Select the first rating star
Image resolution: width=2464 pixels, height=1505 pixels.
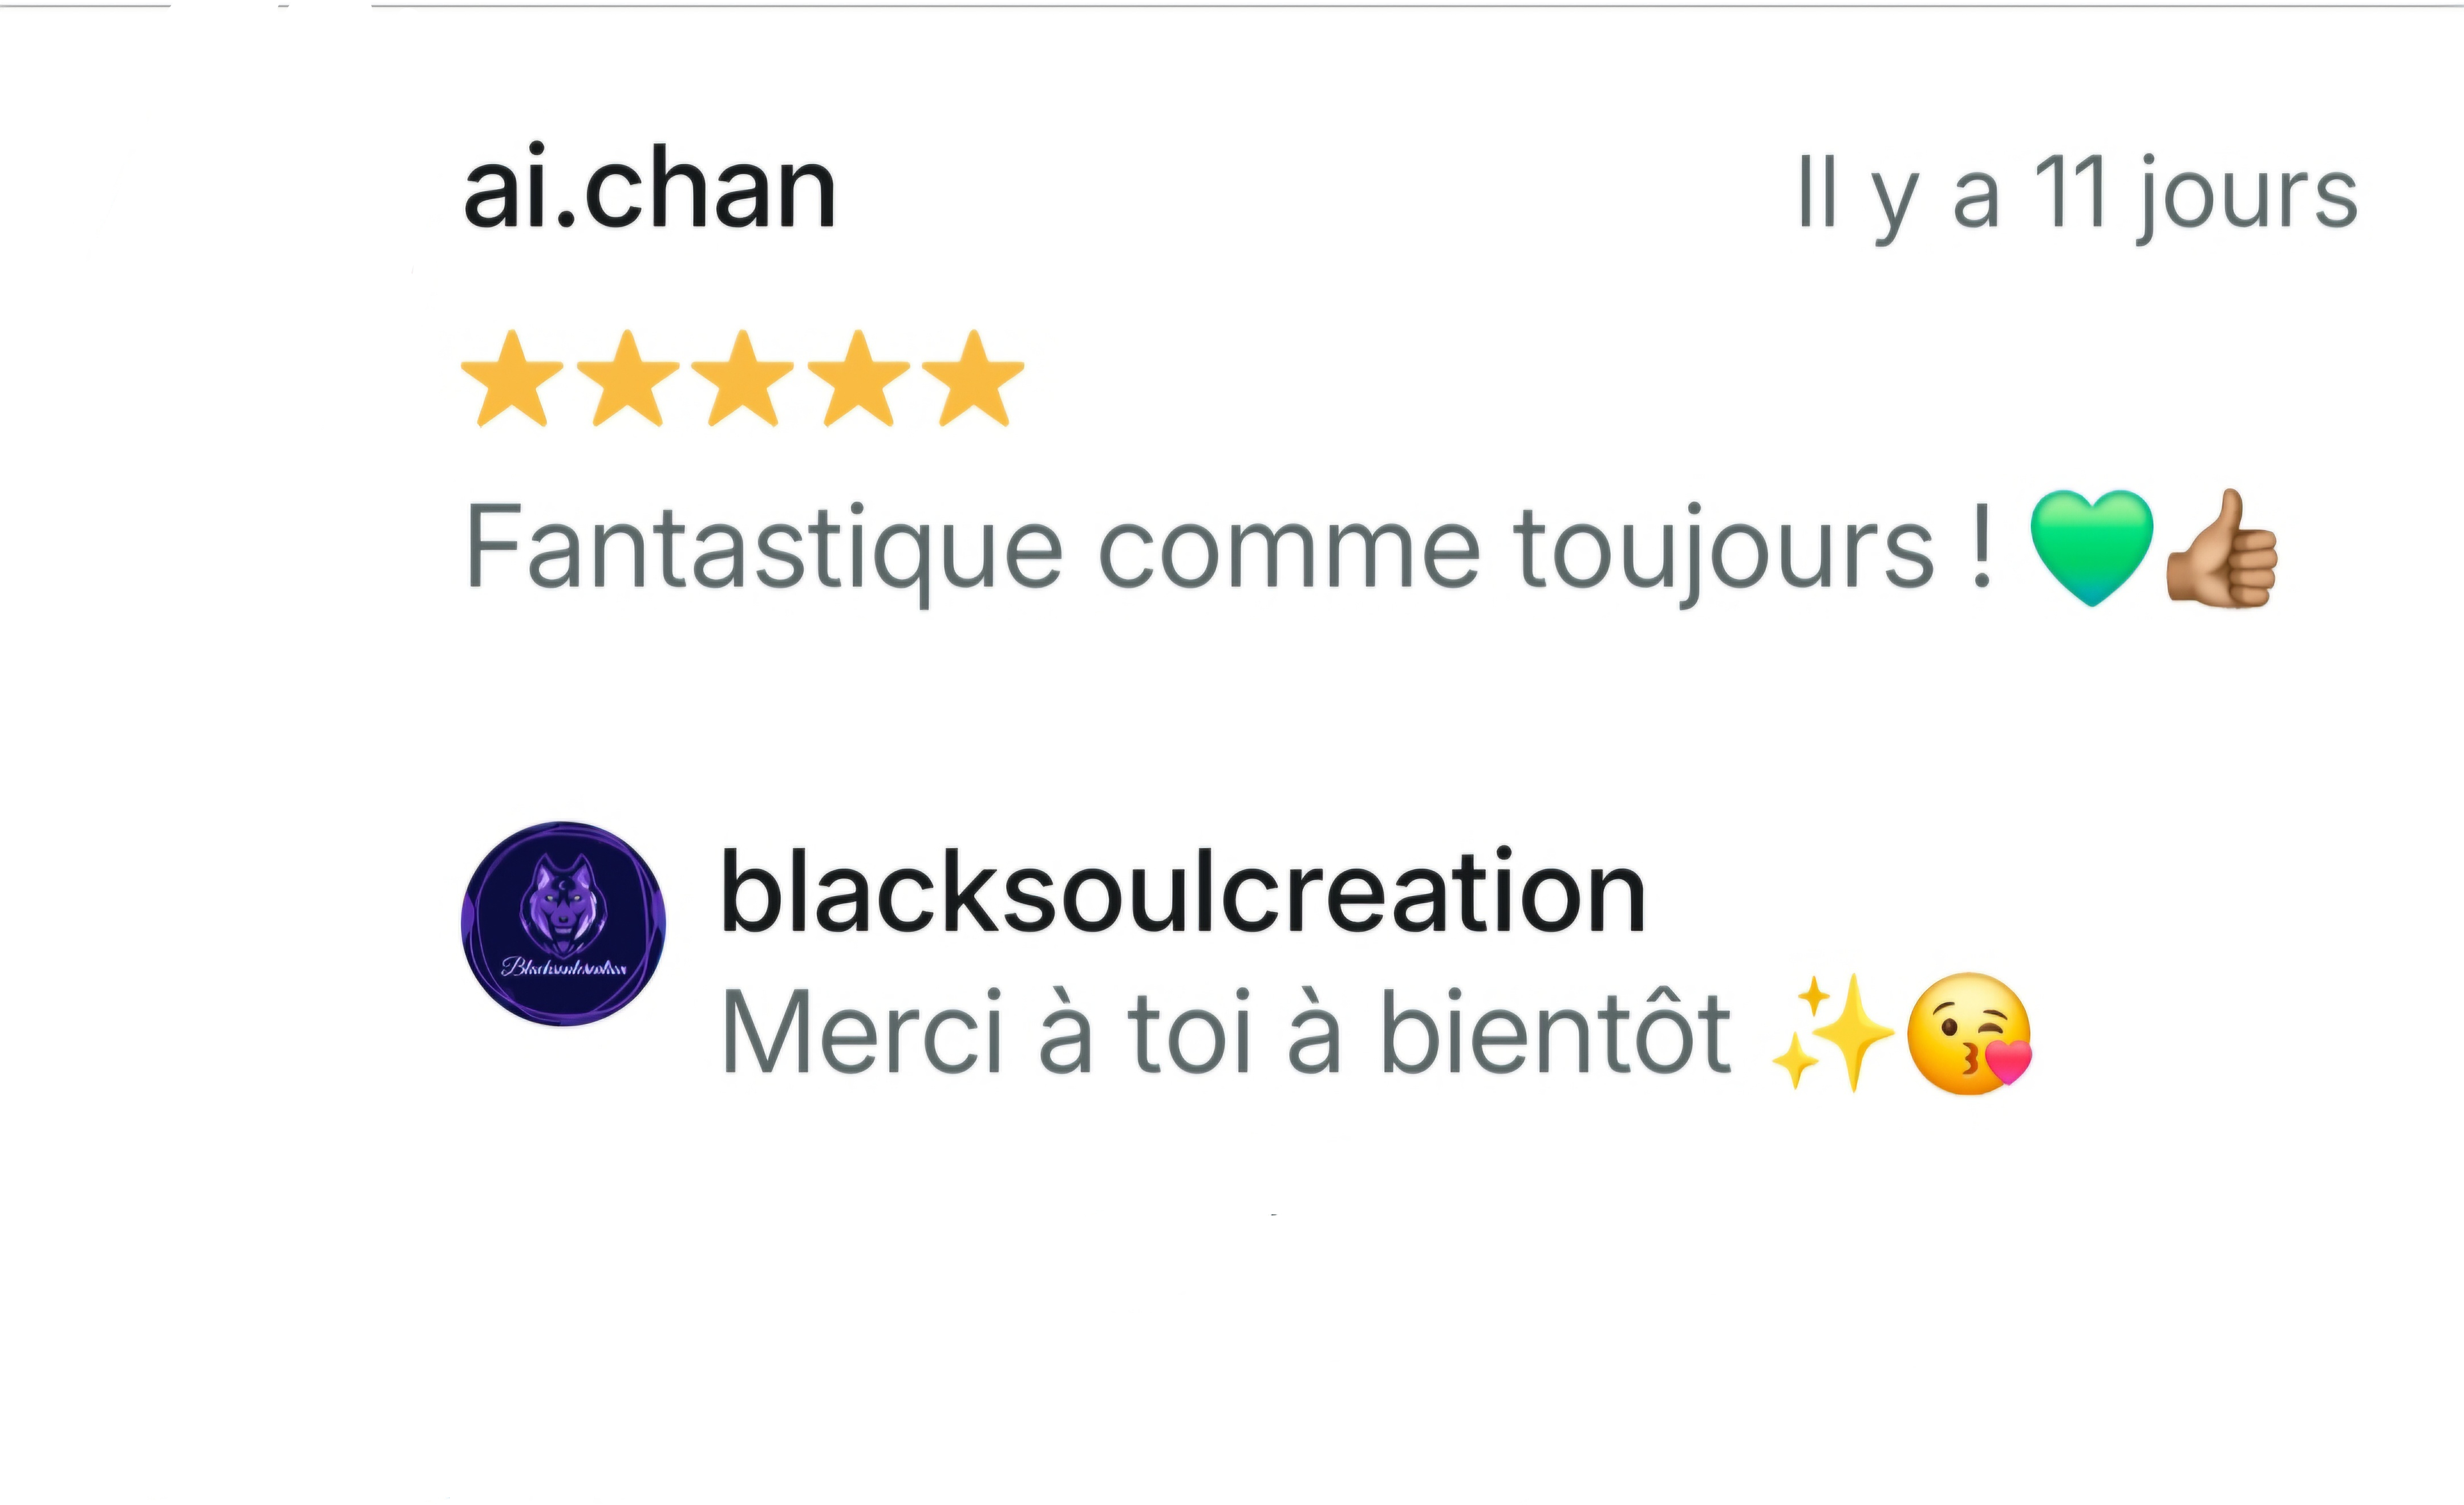point(512,379)
